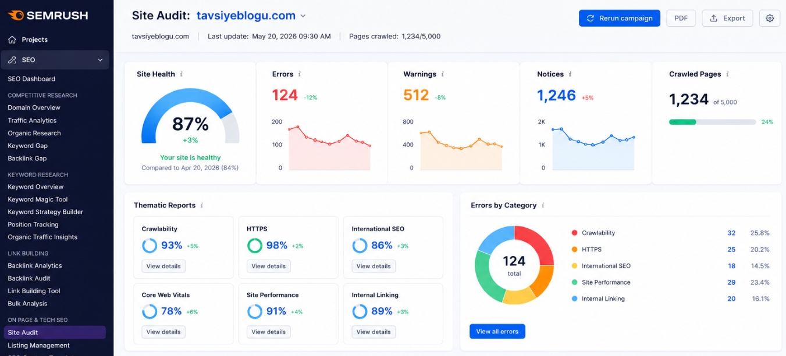Open Link Building Tool
Screen dimensions: 786x356
point(34,291)
